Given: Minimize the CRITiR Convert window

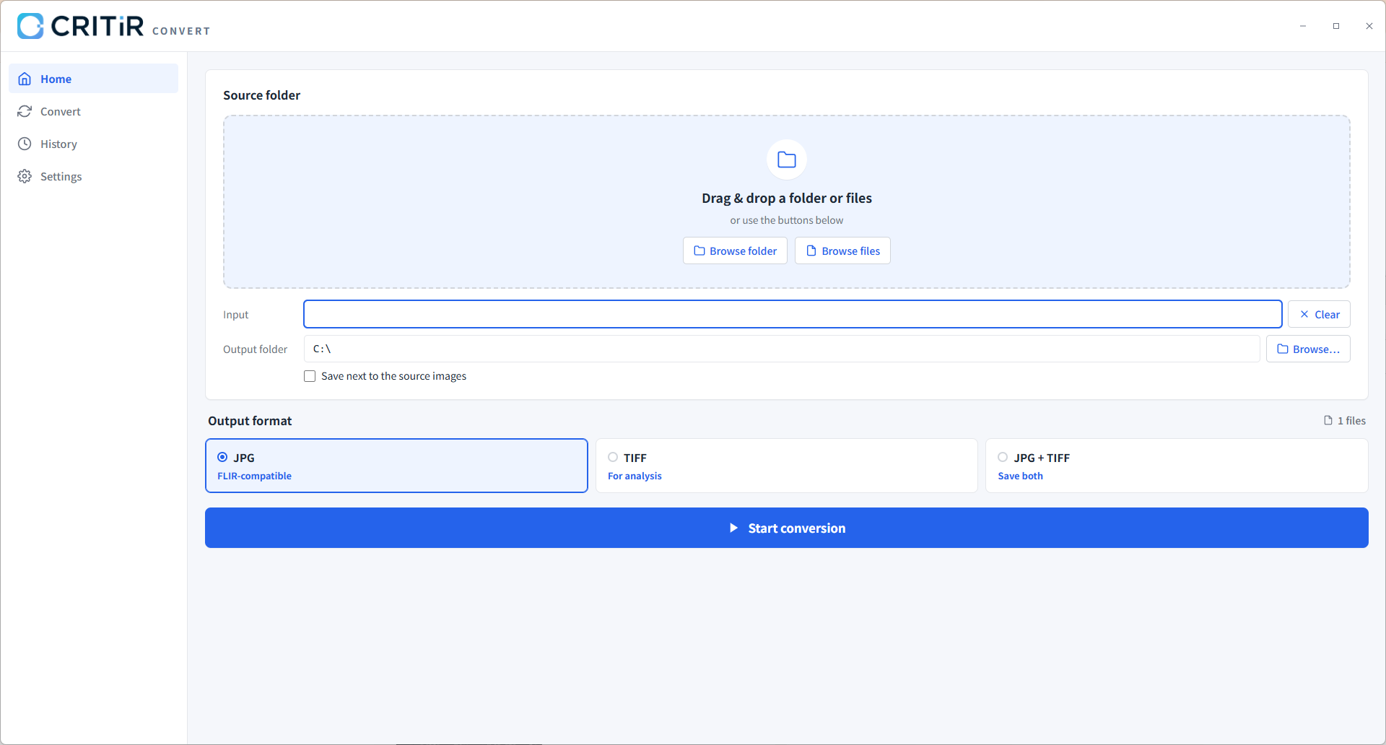Looking at the screenshot, I should coord(1303,26).
